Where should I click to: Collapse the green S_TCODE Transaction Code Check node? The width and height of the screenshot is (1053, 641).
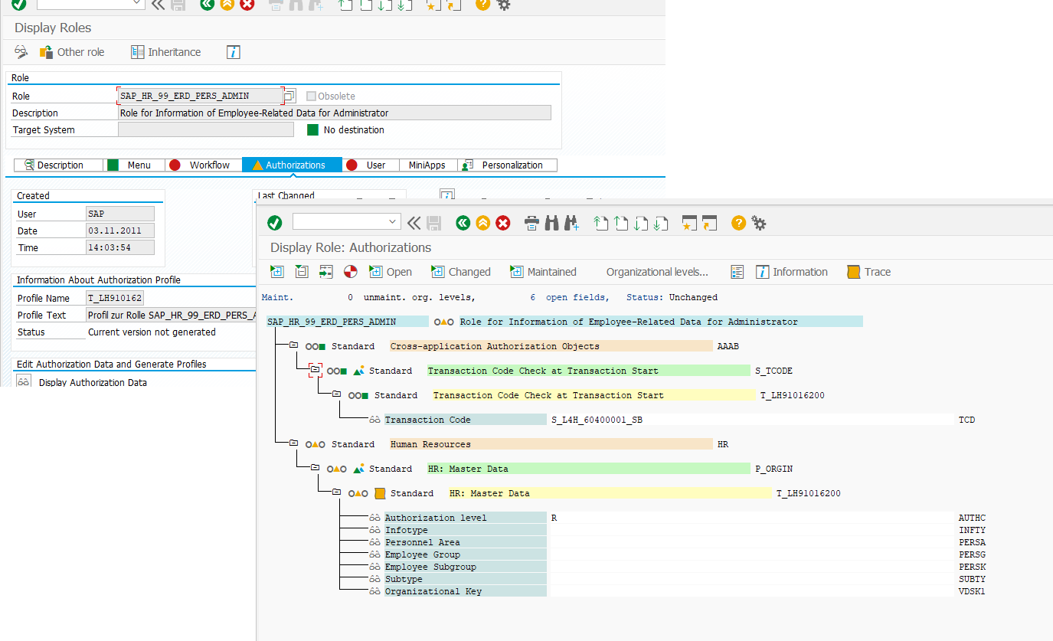(x=315, y=371)
